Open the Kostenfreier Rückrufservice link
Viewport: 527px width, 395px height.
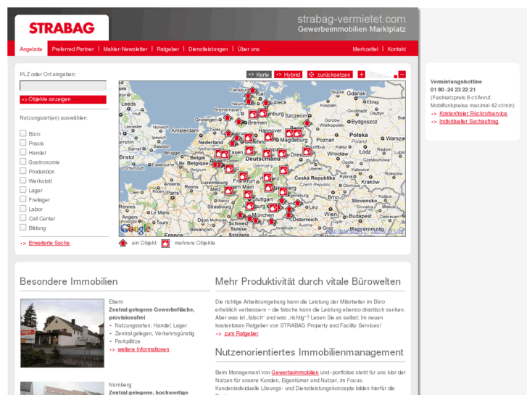473,114
